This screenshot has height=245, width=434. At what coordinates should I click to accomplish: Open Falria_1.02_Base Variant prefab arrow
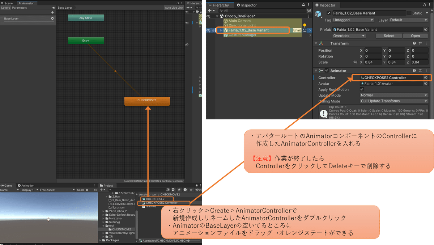(x=310, y=30)
